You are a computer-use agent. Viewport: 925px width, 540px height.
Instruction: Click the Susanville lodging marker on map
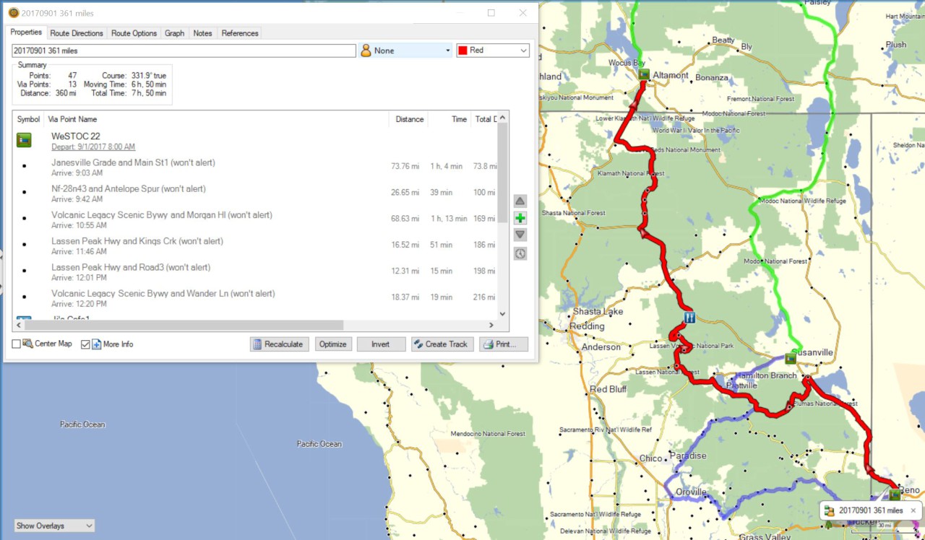pyautogui.click(x=791, y=358)
